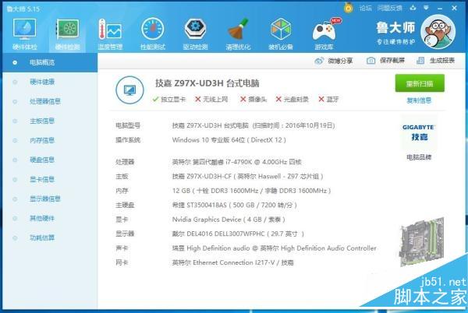Click 保存截屏 save screenshot
Viewport: 468px width, 313px height.
point(385,61)
